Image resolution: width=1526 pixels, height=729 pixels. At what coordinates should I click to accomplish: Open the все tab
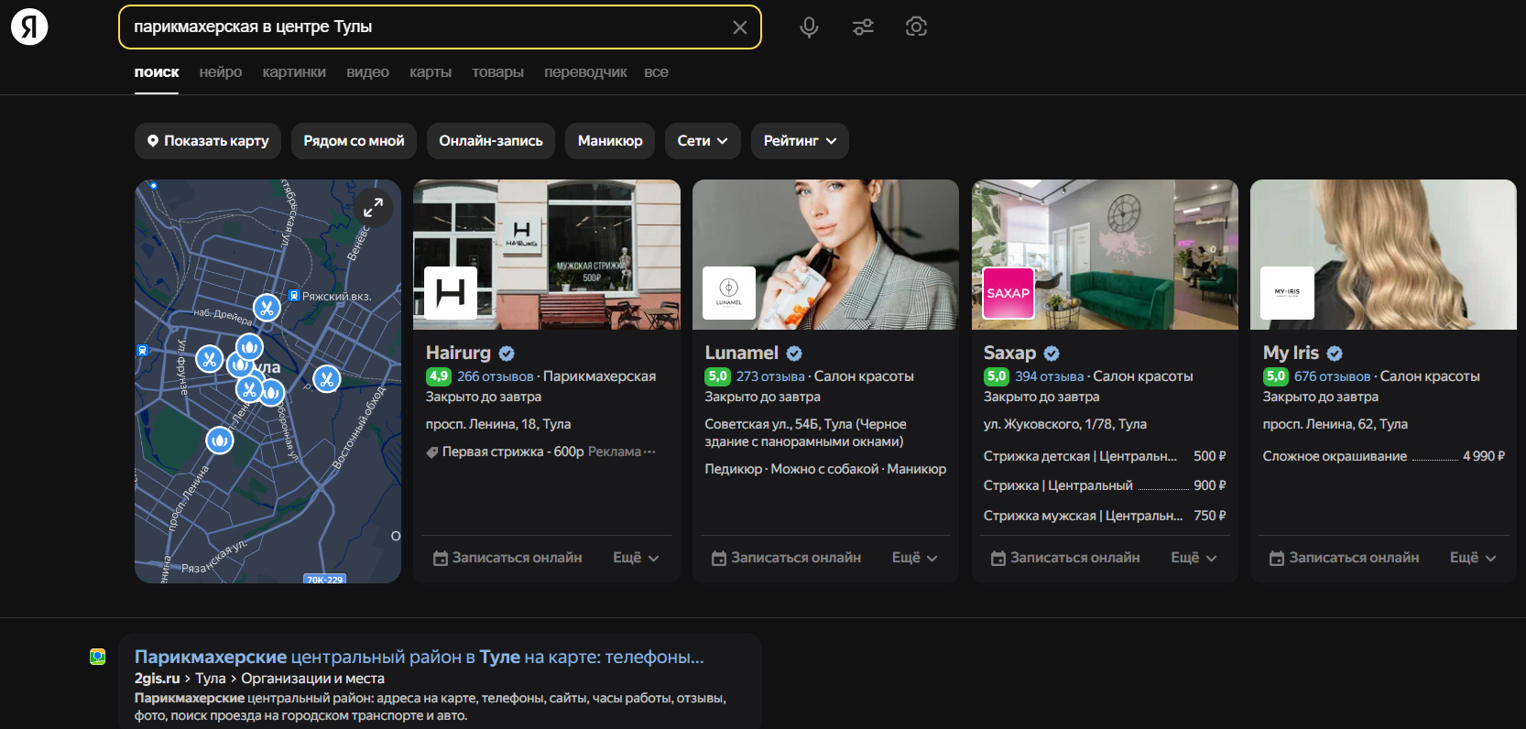656,72
